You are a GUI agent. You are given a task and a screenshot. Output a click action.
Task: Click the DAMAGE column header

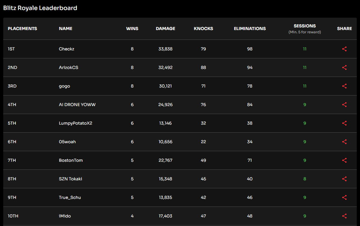pyautogui.click(x=166, y=29)
